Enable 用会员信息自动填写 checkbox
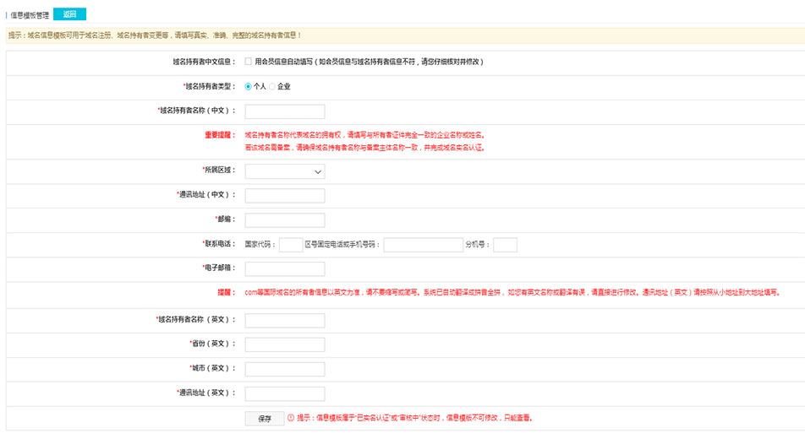Image resolution: width=805 pixels, height=439 pixels. (249, 62)
